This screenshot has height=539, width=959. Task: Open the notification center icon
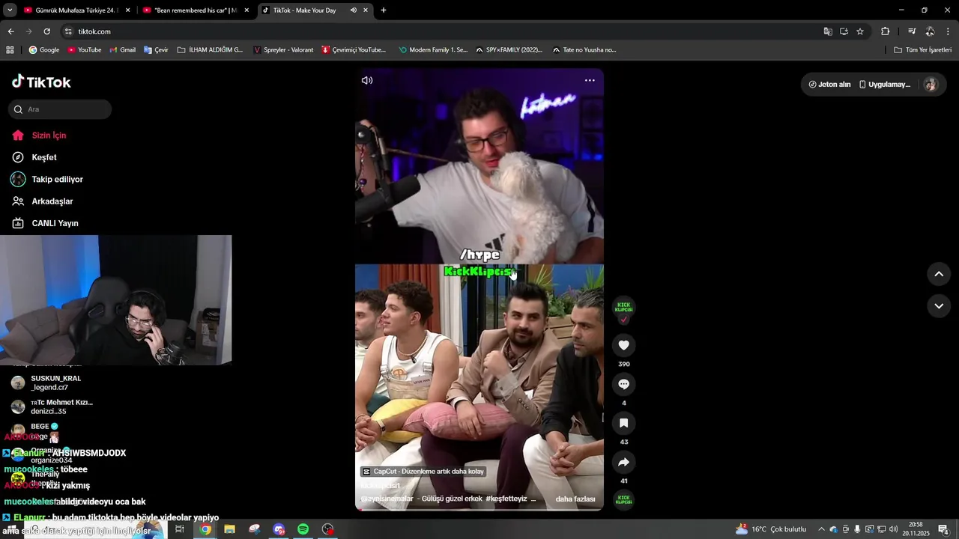943,529
